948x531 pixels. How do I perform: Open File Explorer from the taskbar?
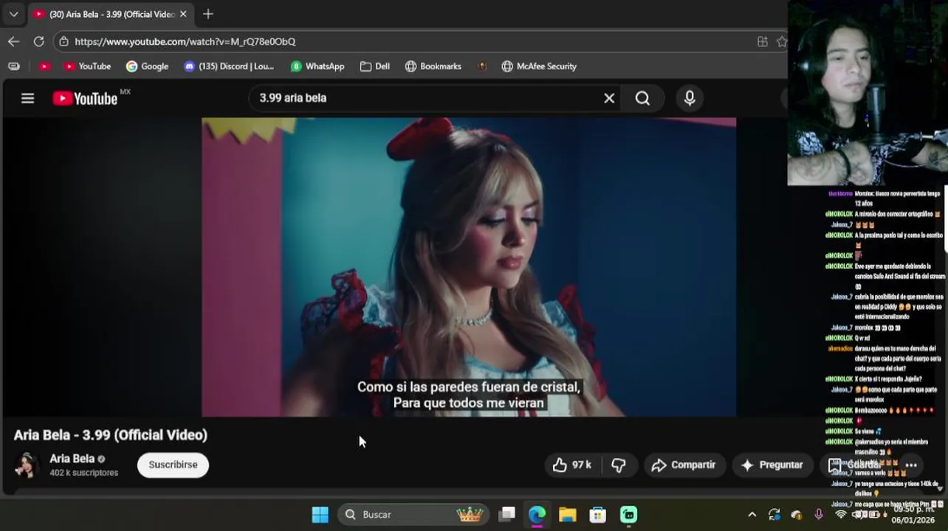[x=567, y=515]
